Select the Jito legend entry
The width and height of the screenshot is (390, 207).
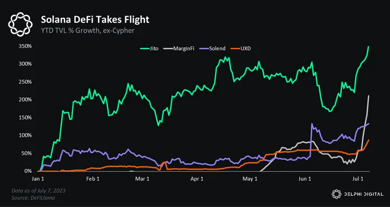(x=150, y=49)
